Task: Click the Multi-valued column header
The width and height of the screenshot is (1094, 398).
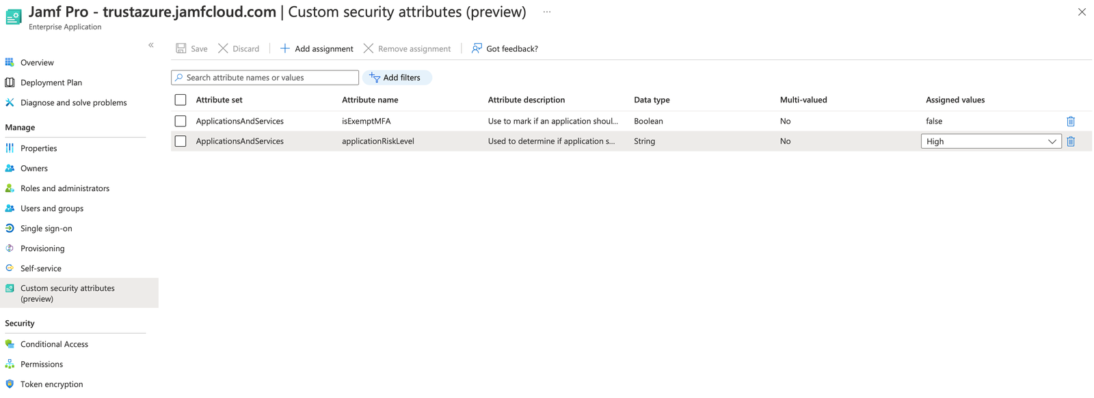Action: tap(803, 100)
